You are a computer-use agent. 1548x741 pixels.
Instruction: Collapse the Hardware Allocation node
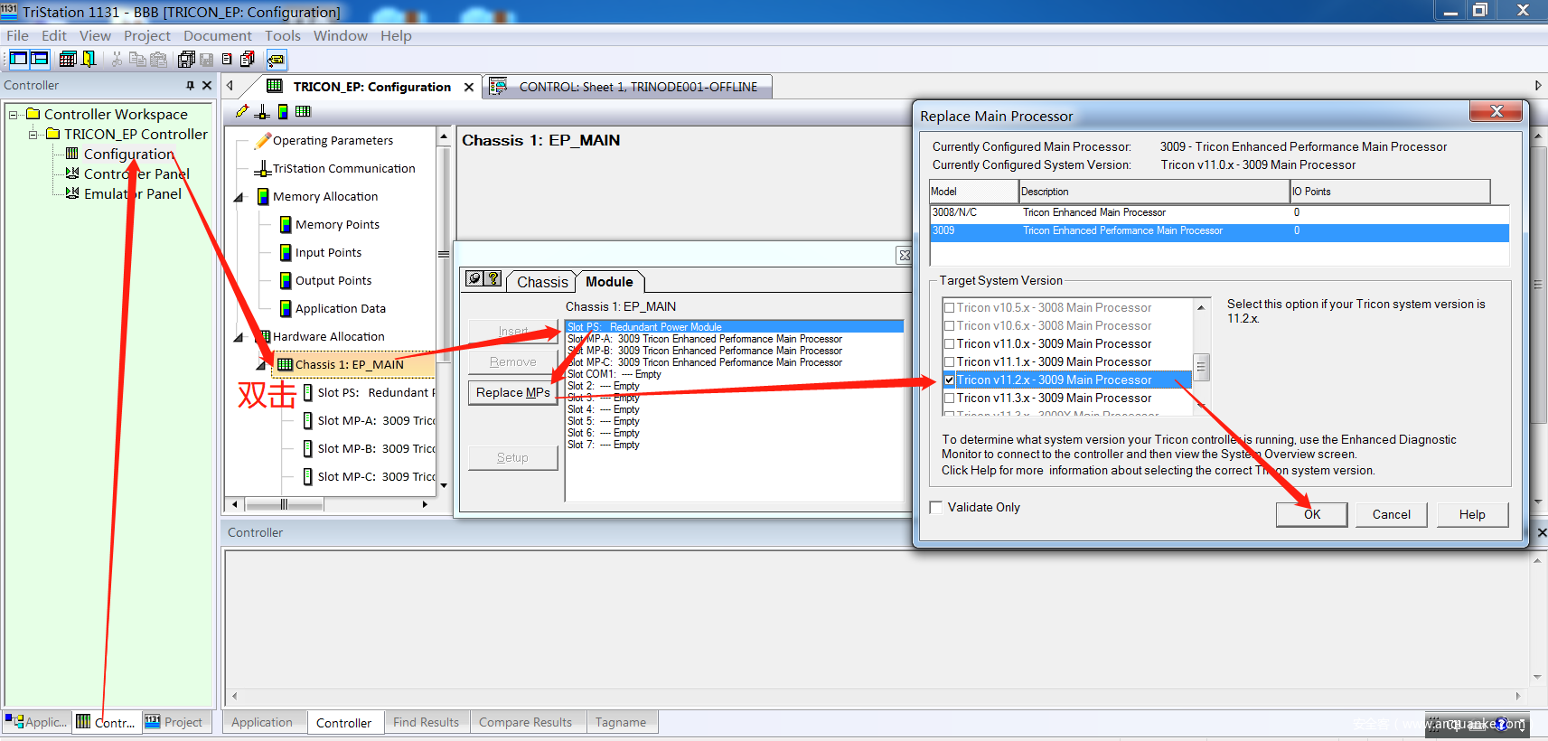239,337
